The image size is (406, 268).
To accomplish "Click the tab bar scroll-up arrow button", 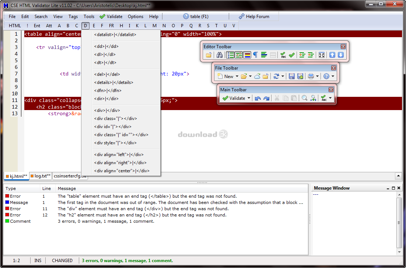I will tap(398, 176).
